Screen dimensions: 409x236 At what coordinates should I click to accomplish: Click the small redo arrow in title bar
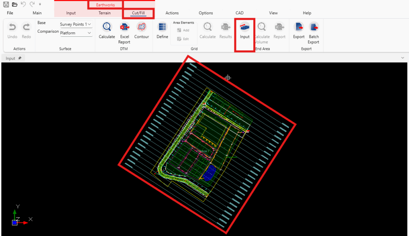pyautogui.click(x=32, y=4)
